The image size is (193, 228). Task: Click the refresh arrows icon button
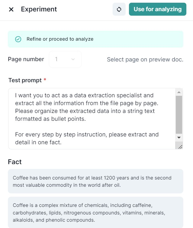tap(119, 9)
